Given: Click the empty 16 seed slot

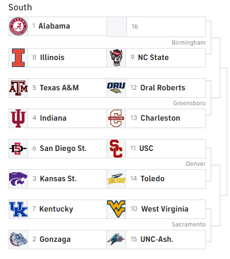Looking at the screenshot, I should pyautogui.click(x=156, y=27).
